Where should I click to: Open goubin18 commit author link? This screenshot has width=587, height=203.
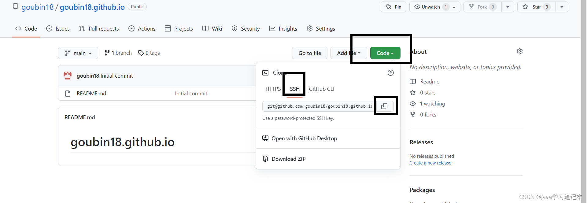coord(88,76)
